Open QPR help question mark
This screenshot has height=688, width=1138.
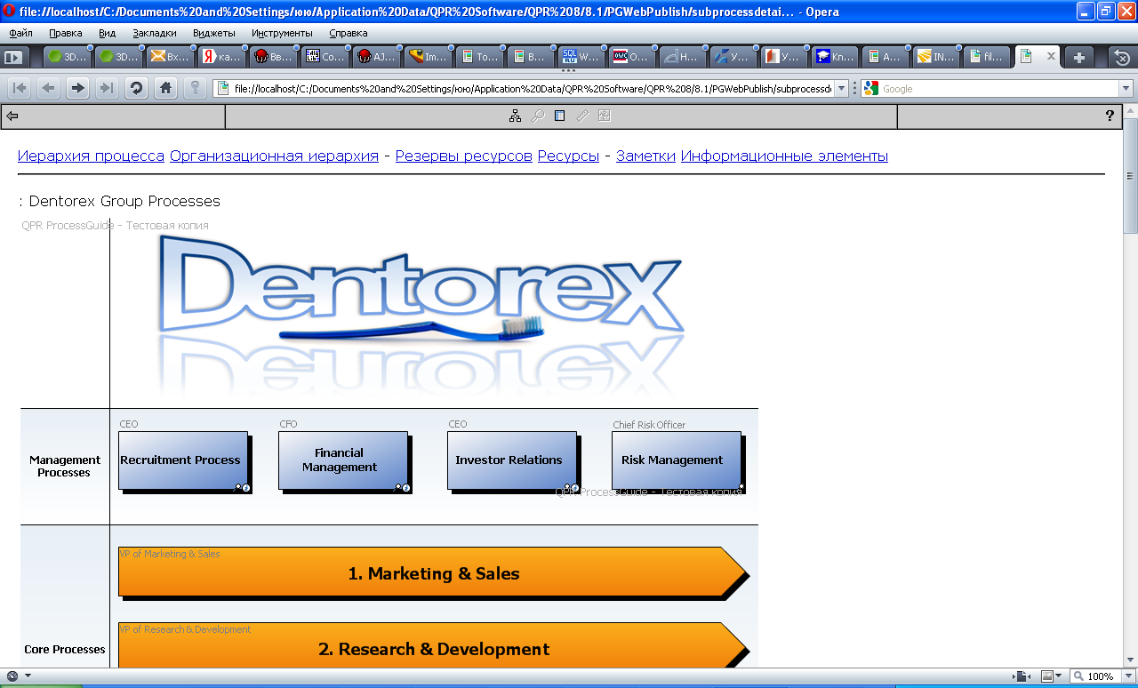pyautogui.click(x=1110, y=116)
